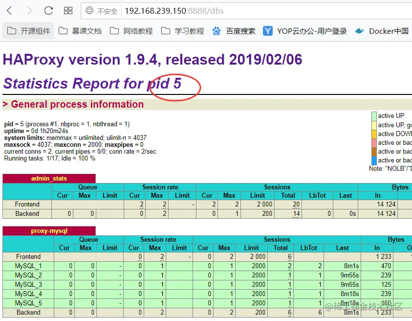Viewport: 412px width, 321px height.
Task: Click the address bar URL 192.168.239.150:8888/dbs
Action: (x=174, y=11)
